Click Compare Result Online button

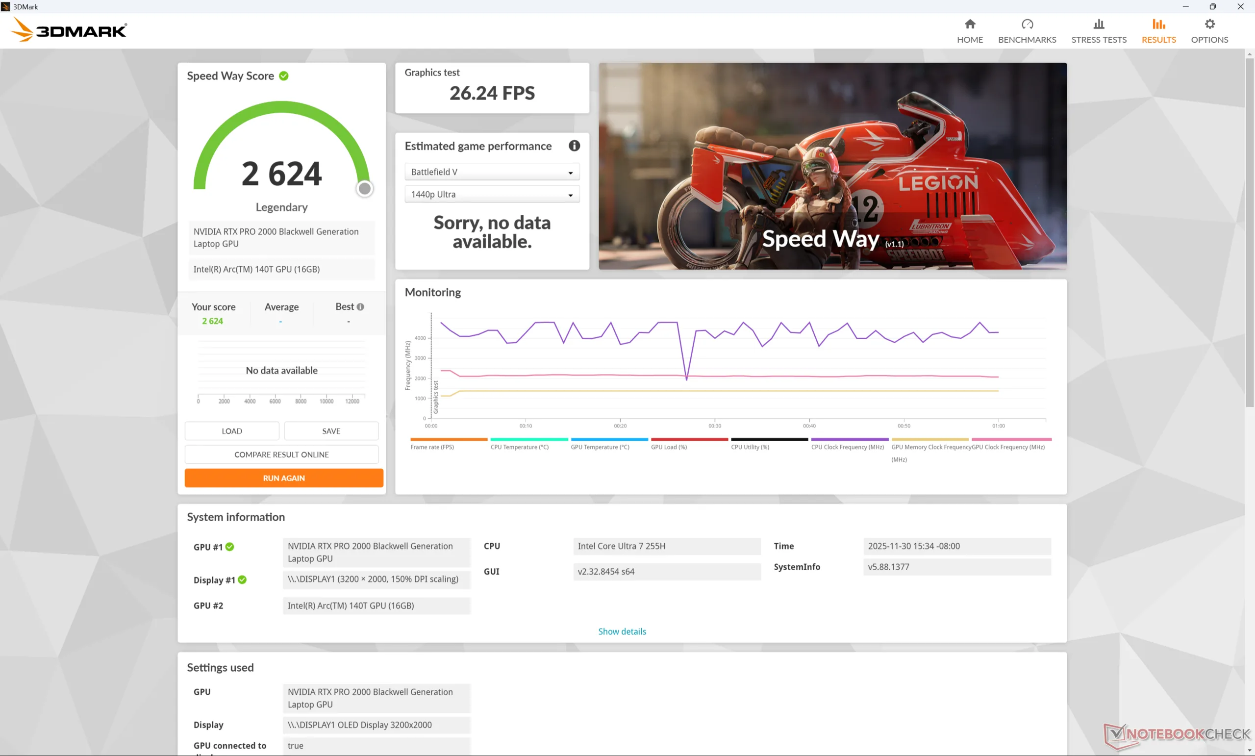pyautogui.click(x=281, y=454)
